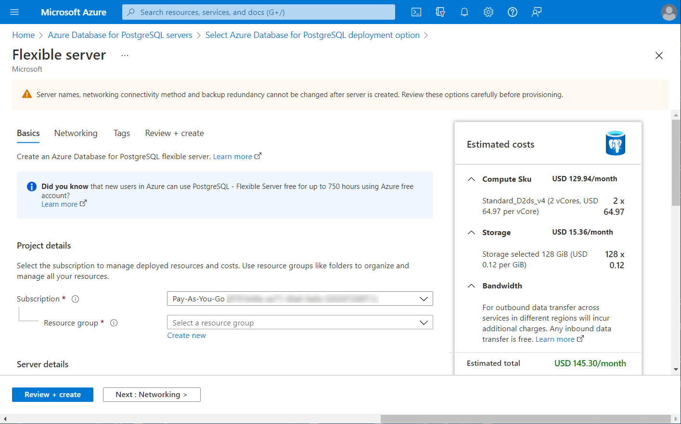Image resolution: width=681 pixels, height=424 pixels.
Task: Go to Azure Database for PostgreSQL servers breadcrumb
Action: (120, 35)
